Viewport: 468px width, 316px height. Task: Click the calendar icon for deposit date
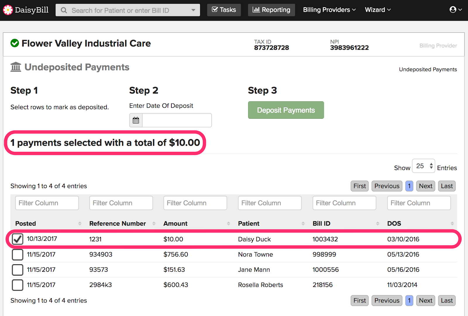pos(136,120)
